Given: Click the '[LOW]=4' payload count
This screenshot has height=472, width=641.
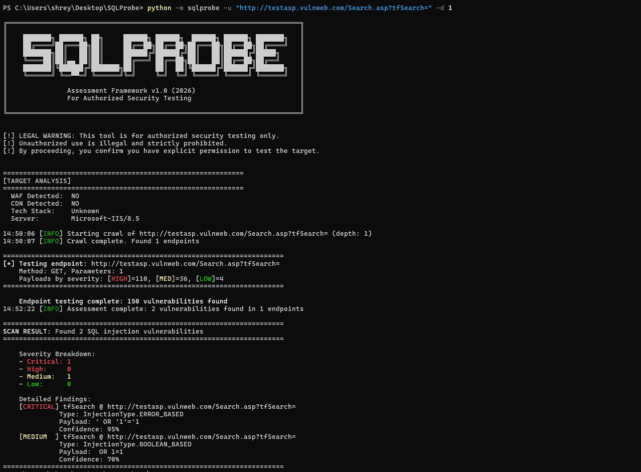Looking at the screenshot, I should click(x=210, y=279).
